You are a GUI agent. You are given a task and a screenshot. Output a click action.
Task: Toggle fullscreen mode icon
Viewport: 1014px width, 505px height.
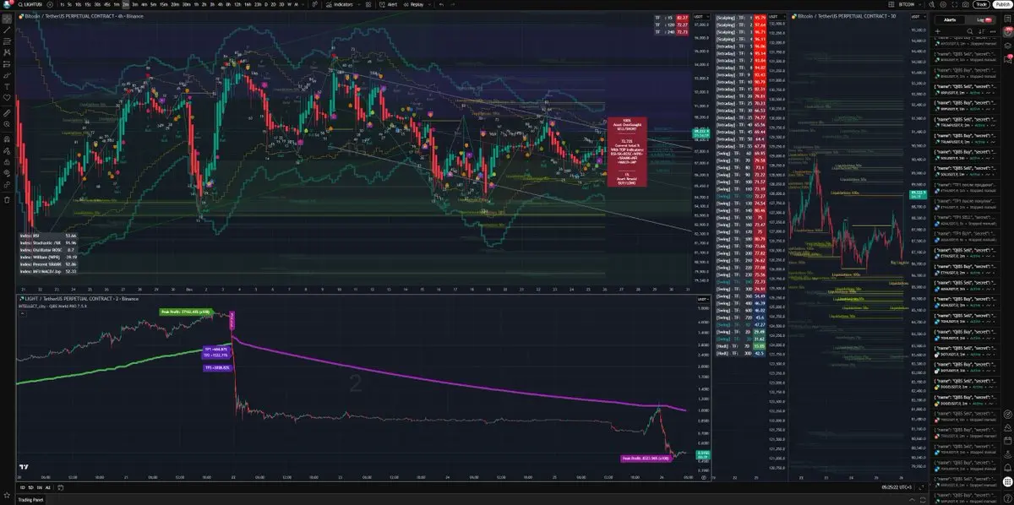point(955,5)
